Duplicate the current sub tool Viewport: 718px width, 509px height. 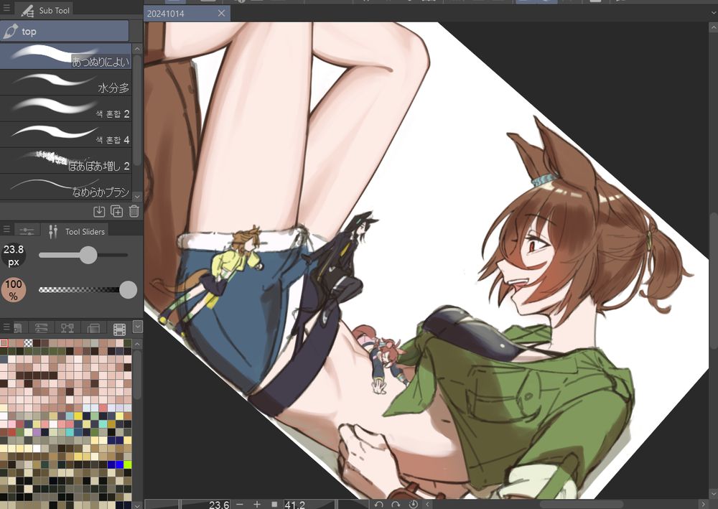pos(117,211)
